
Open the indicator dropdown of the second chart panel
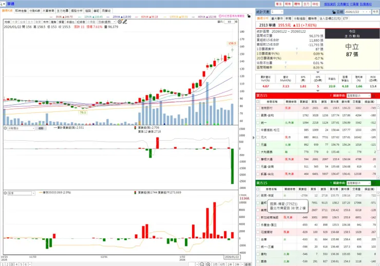[x=22, y=128]
